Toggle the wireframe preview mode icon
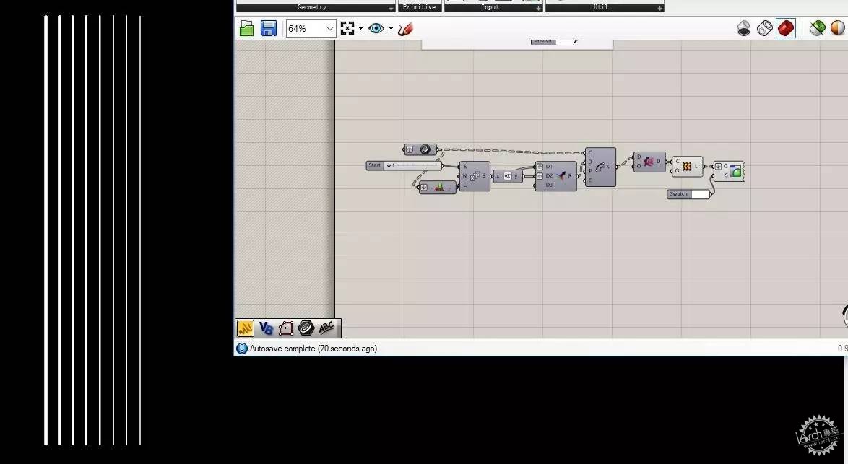 point(765,28)
